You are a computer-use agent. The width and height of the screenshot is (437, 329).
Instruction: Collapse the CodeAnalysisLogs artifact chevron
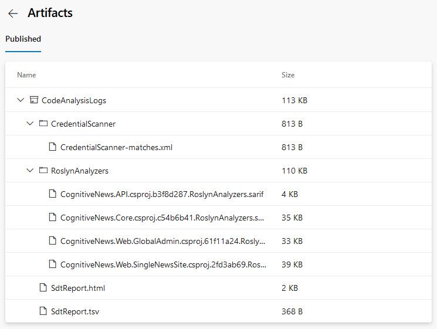tap(21, 100)
